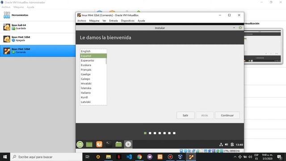Open the Linux Mint menu button
The image size is (286, 161).
point(80,144)
